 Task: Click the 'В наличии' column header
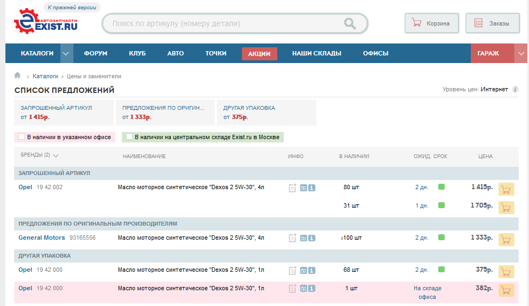(354, 156)
